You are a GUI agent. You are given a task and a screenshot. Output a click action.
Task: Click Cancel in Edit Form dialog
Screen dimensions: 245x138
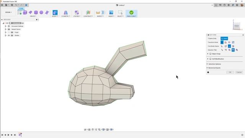pyautogui.click(x=239, y=72)
